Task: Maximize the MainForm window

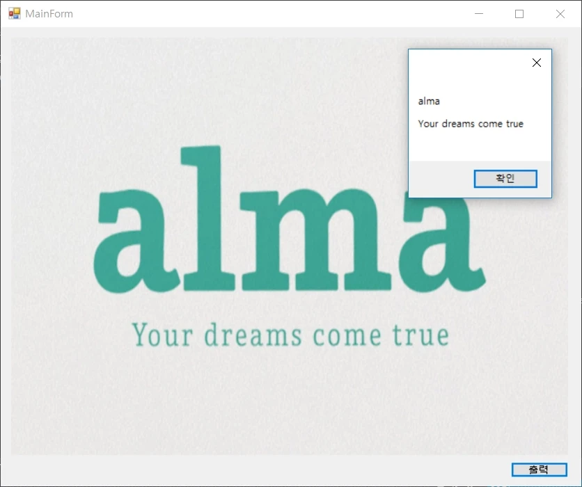Action: 519,14
